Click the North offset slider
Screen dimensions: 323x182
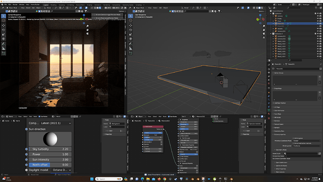(x=50, y=165)
